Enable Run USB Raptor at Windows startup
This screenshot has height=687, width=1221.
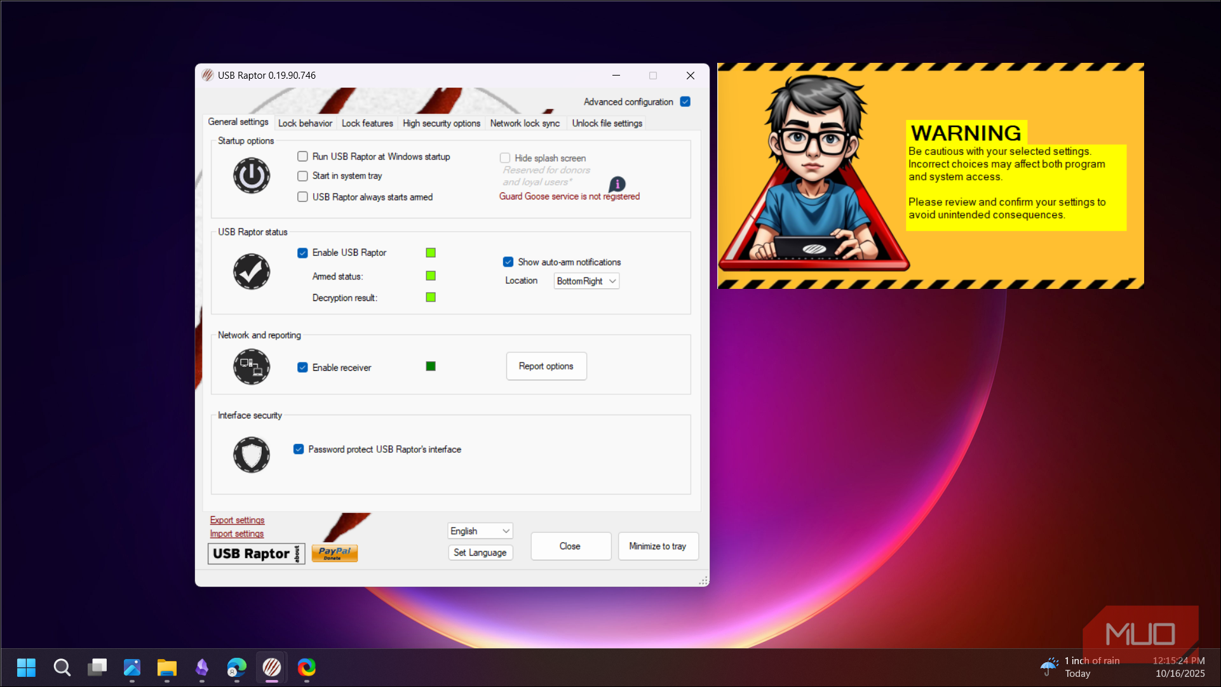click(x=302, y=156)
